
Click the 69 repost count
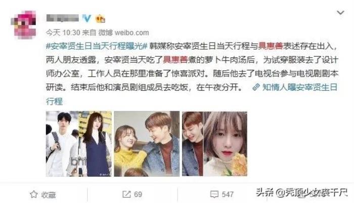pos(138,194)
